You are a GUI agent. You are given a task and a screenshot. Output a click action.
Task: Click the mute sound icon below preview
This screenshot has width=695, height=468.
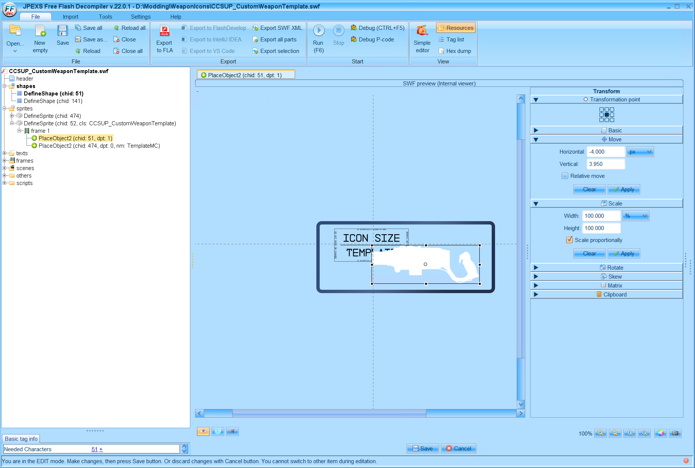point(232,431)
